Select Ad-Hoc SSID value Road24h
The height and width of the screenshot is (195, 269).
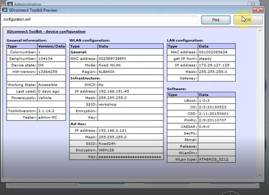107,143
